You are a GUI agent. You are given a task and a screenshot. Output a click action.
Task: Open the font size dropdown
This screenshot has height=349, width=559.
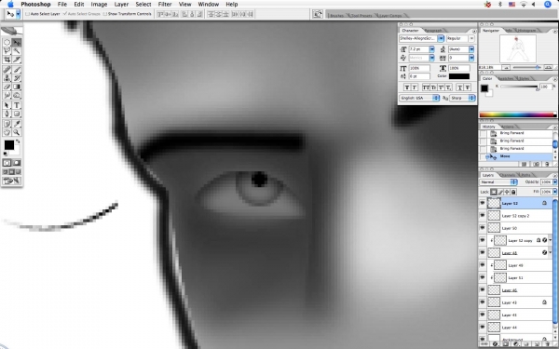[x=431, y=49]
